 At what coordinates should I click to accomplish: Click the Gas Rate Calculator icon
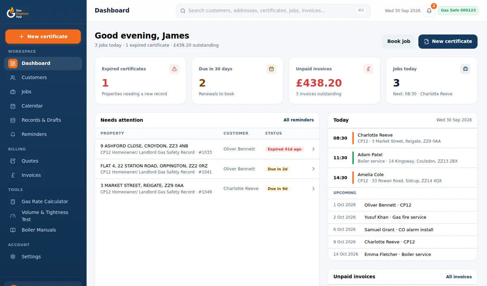pyautogui.click(x=13, y=202)
